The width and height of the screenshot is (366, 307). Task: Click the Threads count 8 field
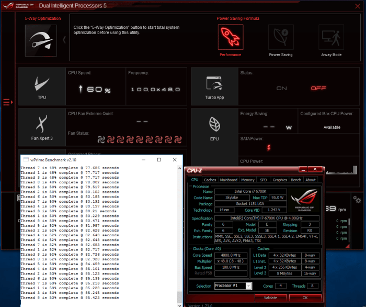tap(312, 286)
